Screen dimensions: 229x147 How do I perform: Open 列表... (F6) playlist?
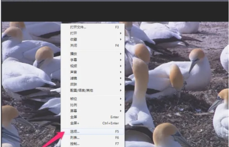tap(93, 138)
